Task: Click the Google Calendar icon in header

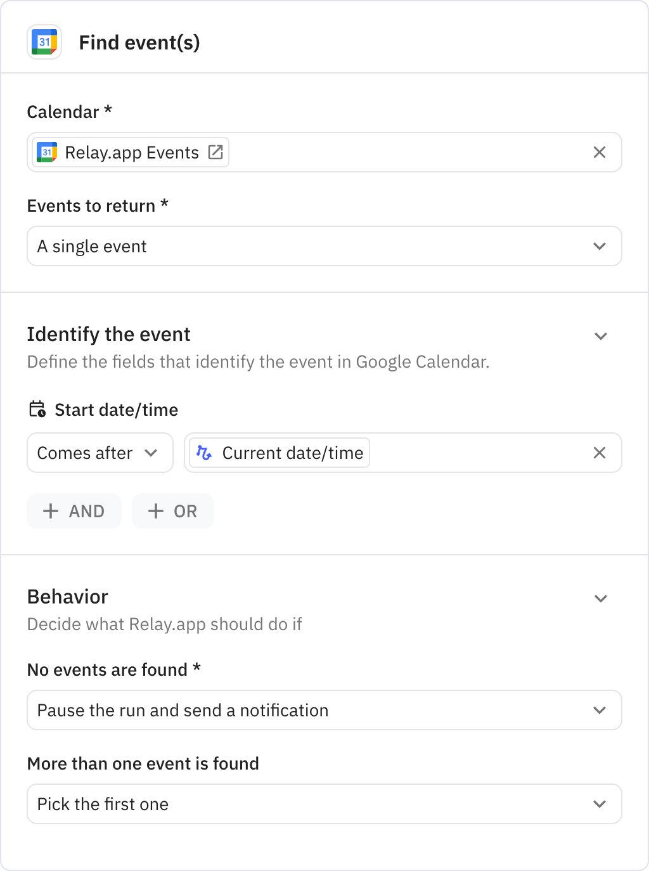Action: coord(44,42)
